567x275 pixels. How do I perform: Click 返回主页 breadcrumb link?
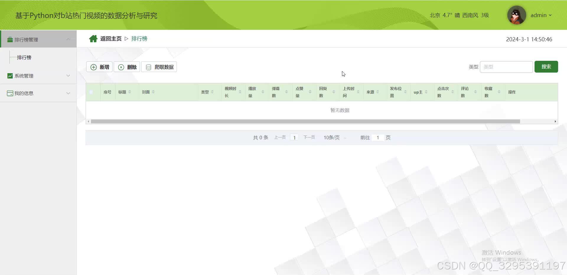coord(111,39)
